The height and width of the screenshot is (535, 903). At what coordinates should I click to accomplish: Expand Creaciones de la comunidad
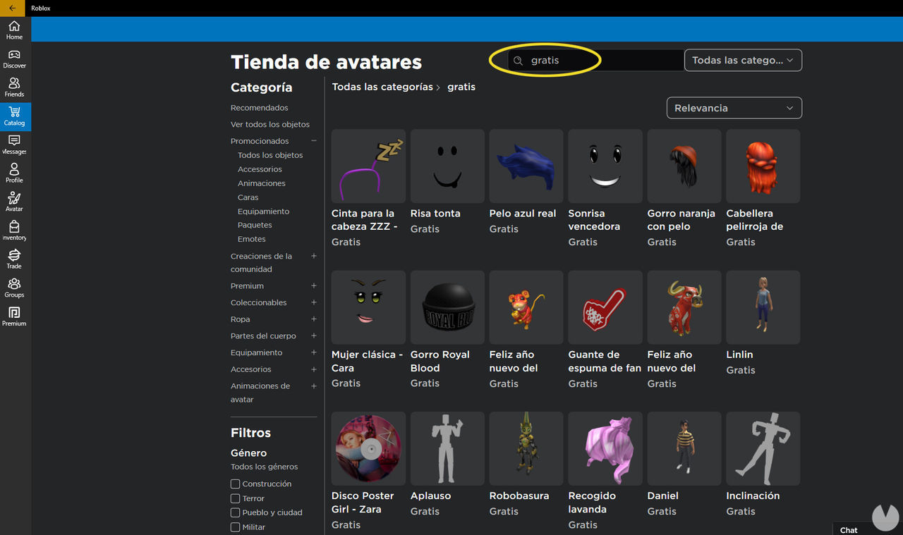coord(314,256)
